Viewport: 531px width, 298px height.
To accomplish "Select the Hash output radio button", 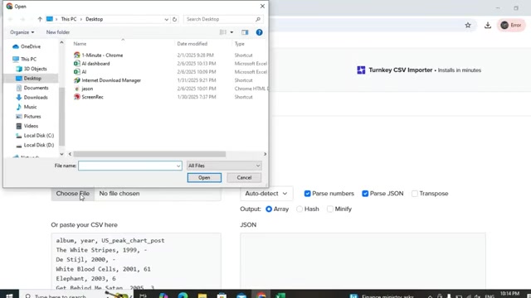I will pyautogui.click(x=300, y=209).
